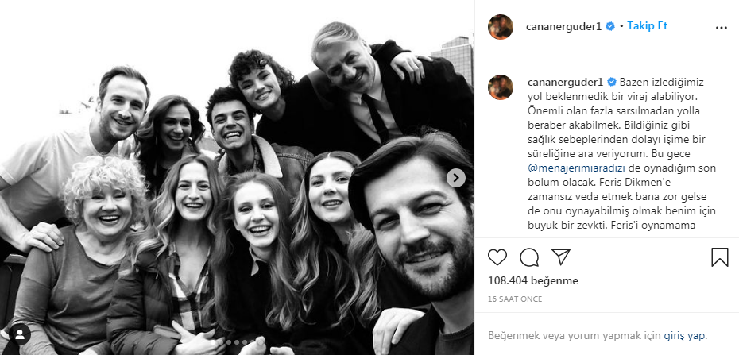Go to the next photo with the arrow
This screenshot has height=355, width=739.
(456, 178)
